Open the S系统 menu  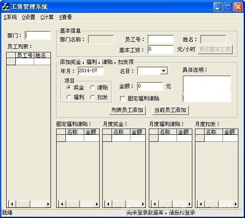click(x=10, y=17)
